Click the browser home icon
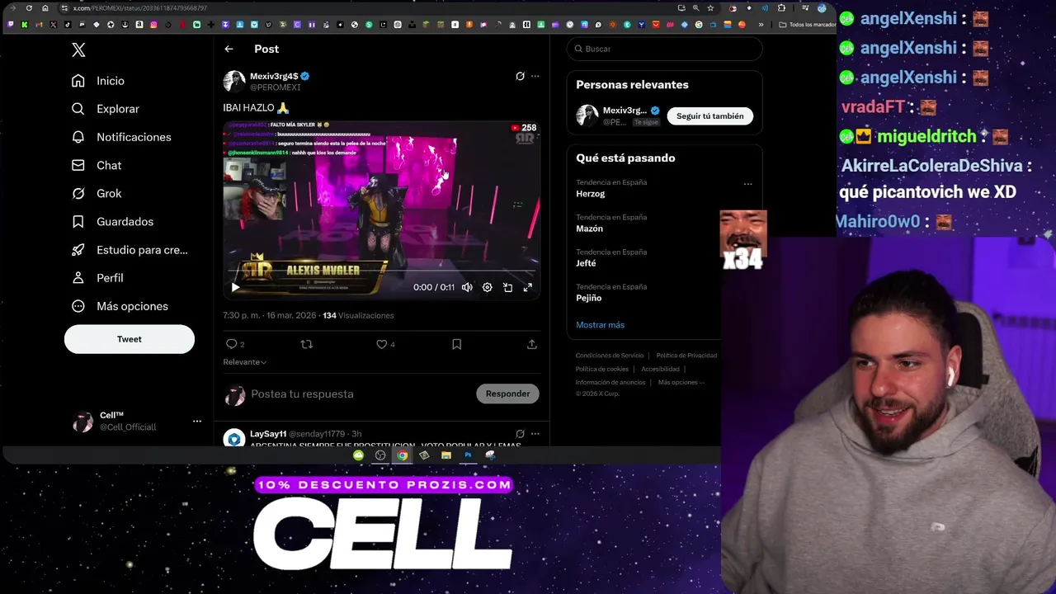 coord(45,8)
